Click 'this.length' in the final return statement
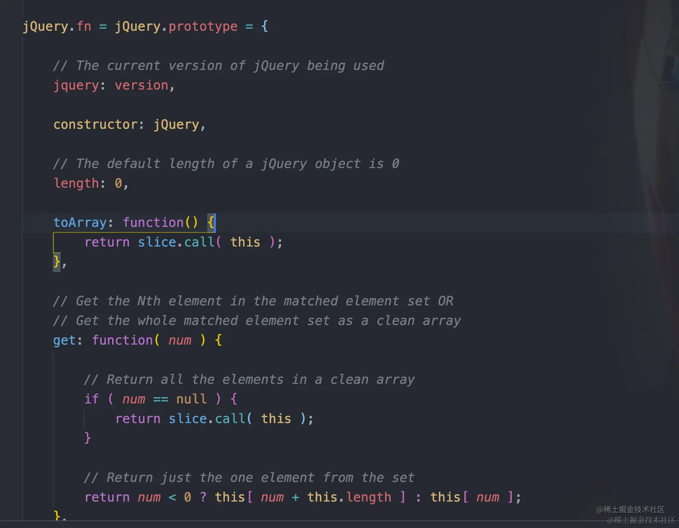The image size is (679, 528). pos(349,497)
